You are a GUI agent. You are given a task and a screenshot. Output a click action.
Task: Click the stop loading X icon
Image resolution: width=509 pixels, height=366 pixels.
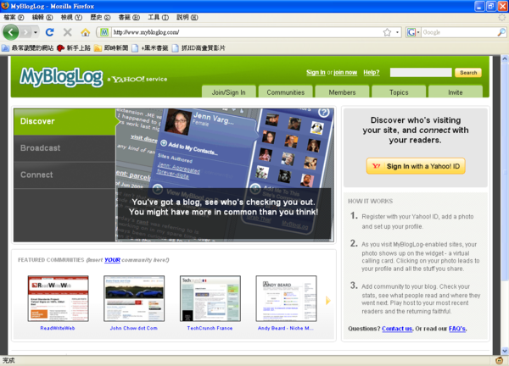coord(68,32)
